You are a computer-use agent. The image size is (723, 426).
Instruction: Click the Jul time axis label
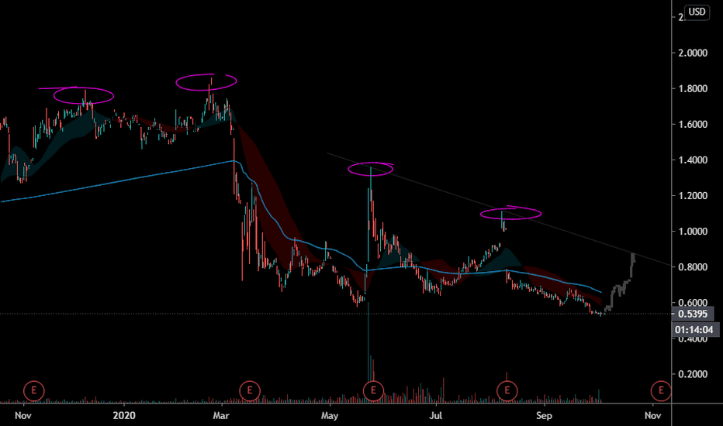pyautogui.click(x=435, y=415)
